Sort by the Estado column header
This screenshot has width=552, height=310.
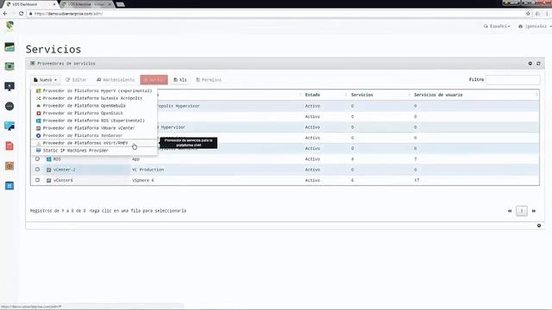(312, 95)
